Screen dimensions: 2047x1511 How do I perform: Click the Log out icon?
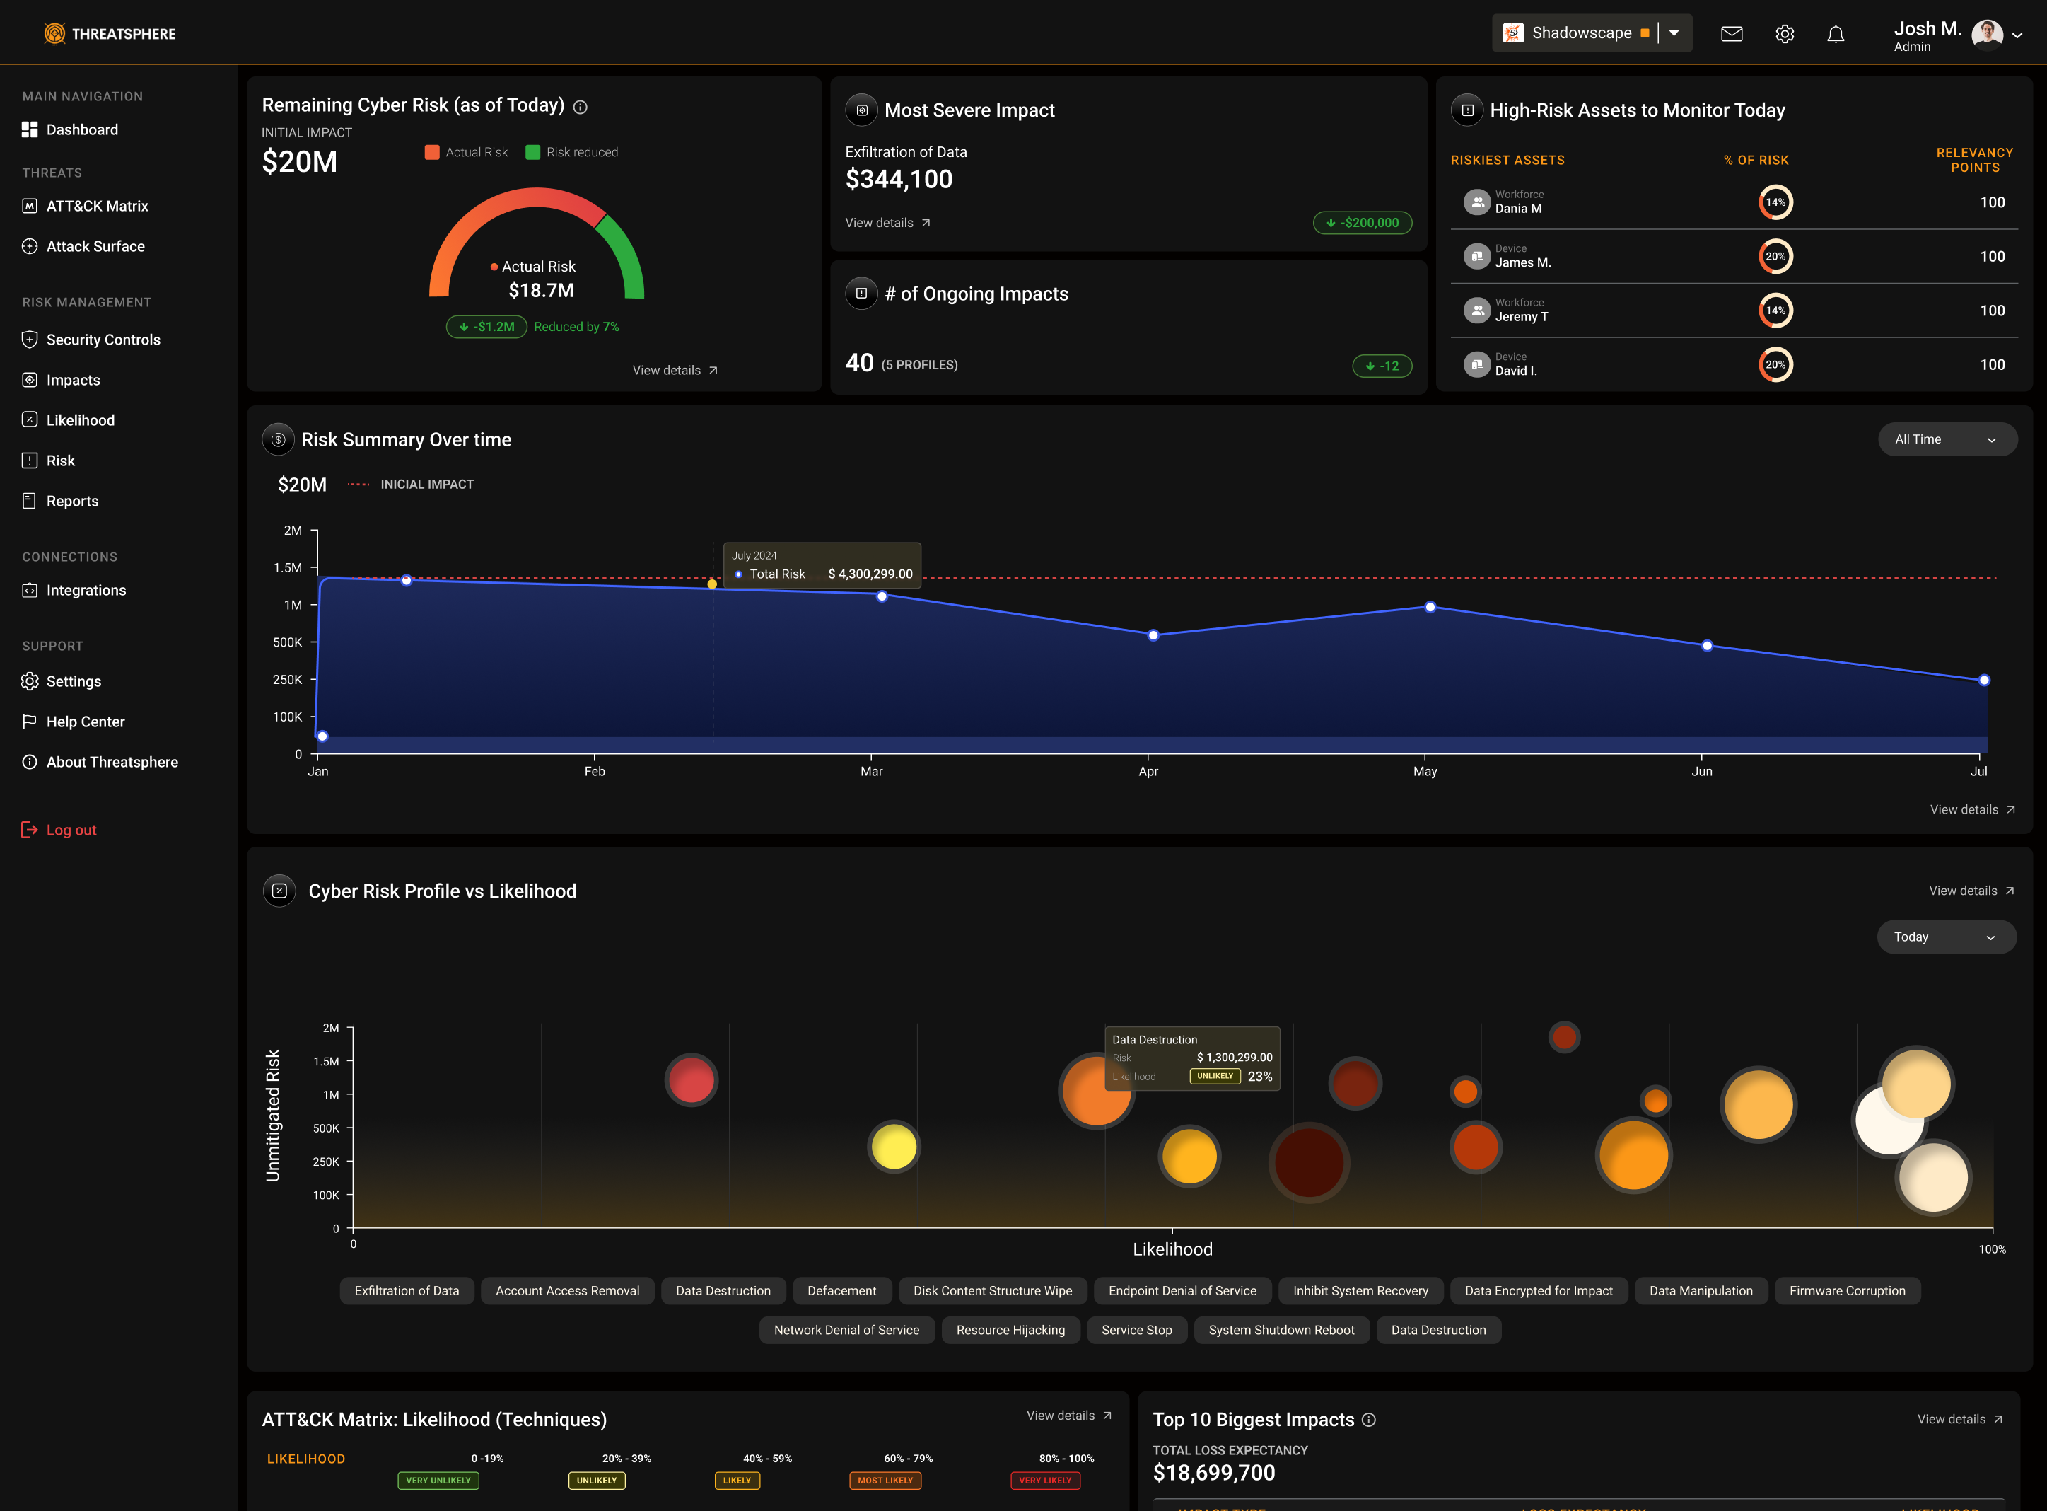point(29,830)
